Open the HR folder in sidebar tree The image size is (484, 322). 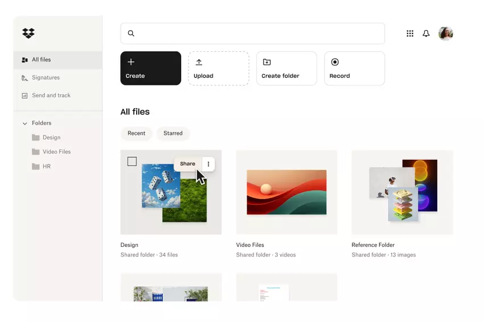coord(46,167)
